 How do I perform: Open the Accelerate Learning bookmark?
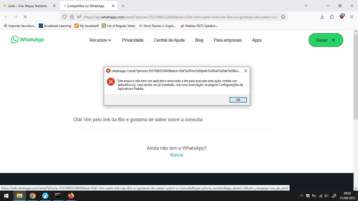click(55, 26)
